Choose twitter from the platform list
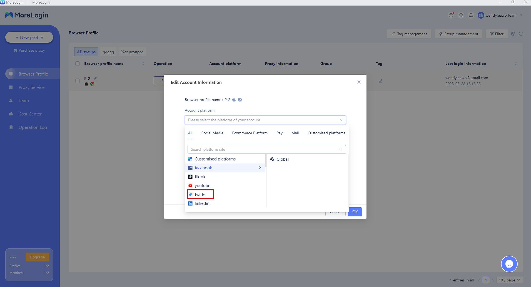 225,195
